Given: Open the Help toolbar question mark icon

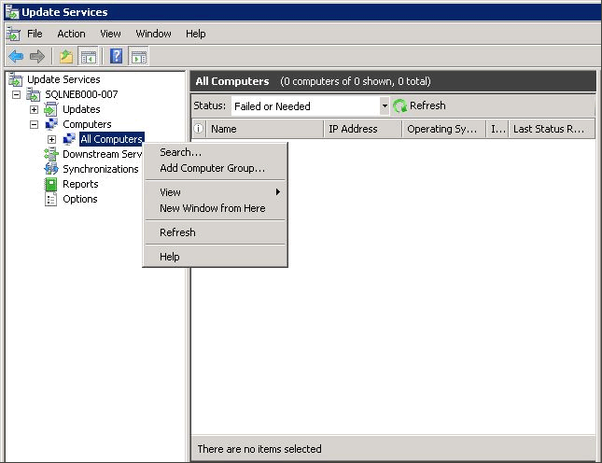Looking at the screenshot, I should point(118,56).
